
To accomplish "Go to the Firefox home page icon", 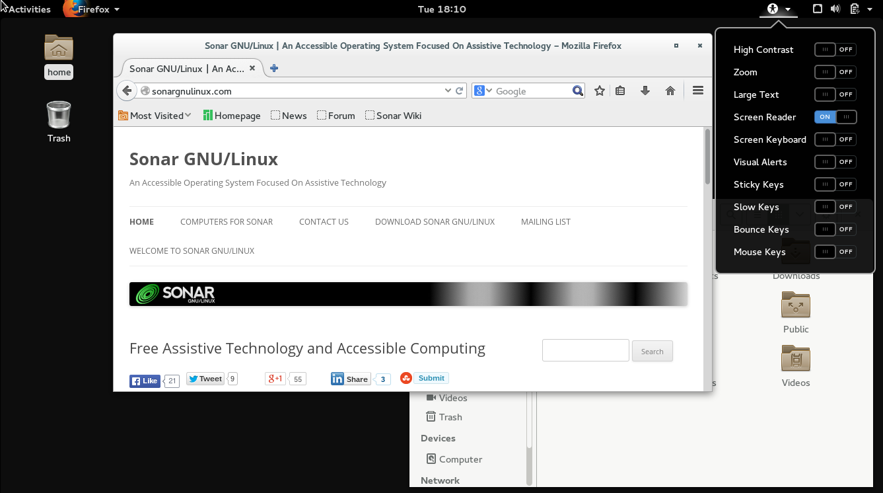I will click(670, 91).
